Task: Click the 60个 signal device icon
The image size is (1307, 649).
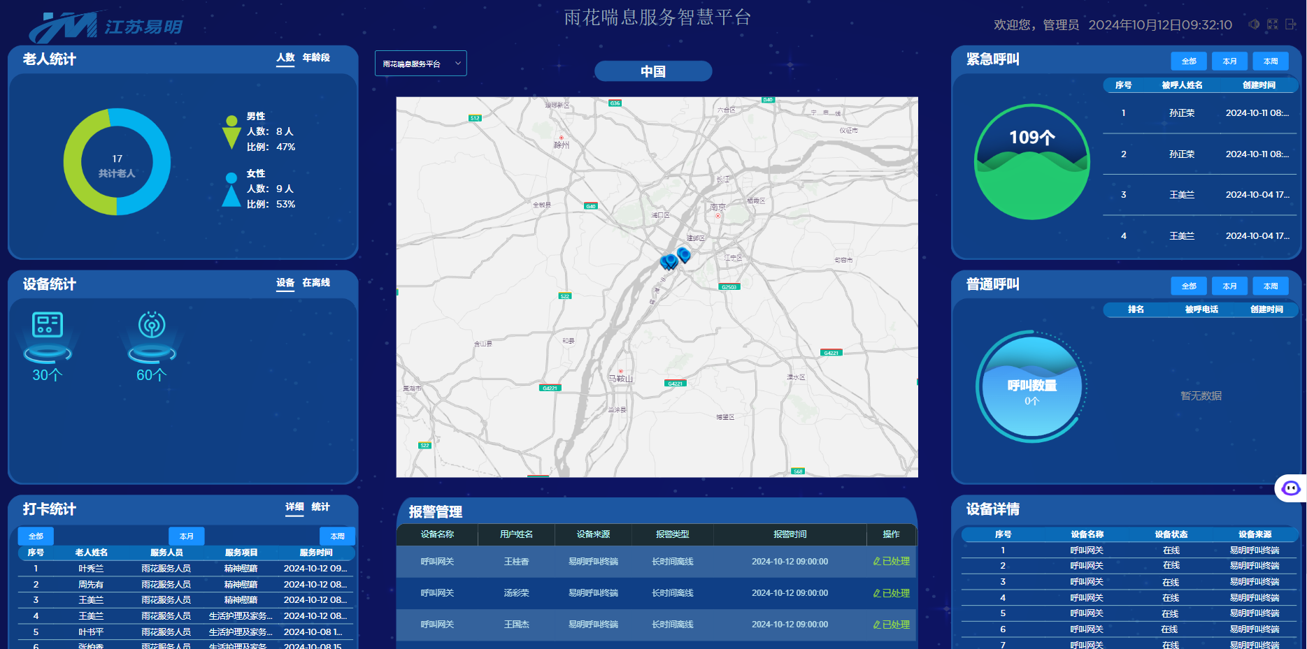Action: (152, 336)
